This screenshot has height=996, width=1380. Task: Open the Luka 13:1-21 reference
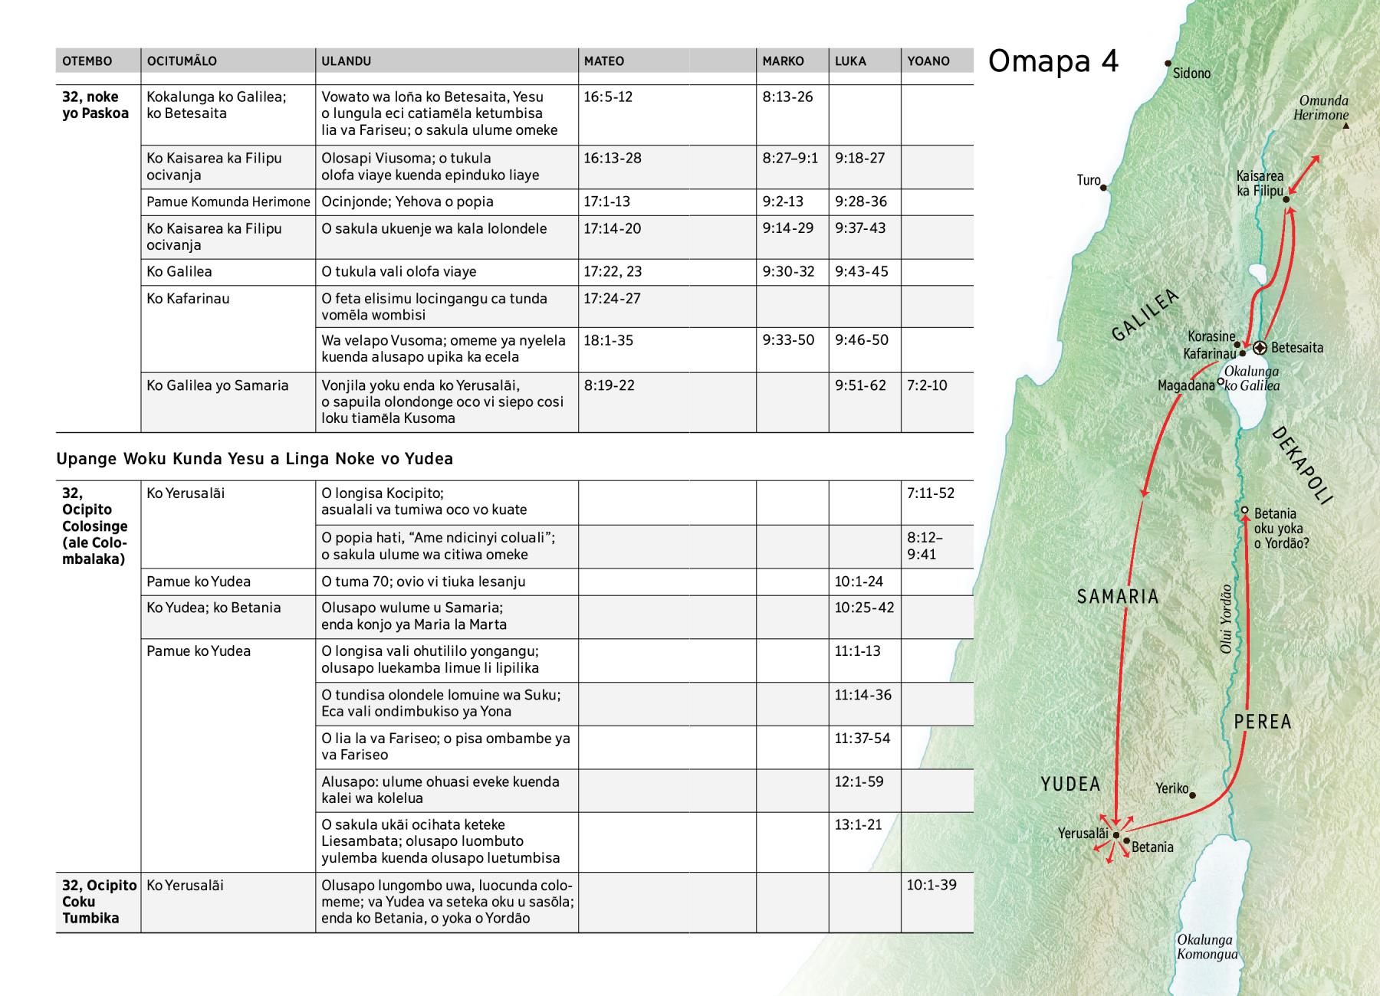coord(858,825)
